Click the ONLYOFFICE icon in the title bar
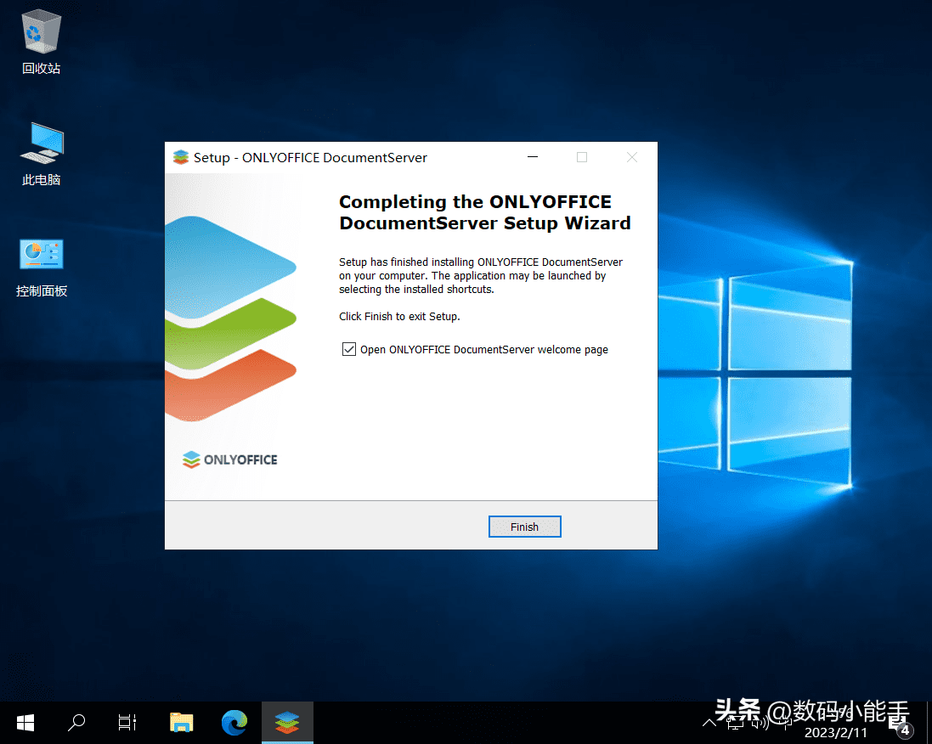This screenshot has height=744, width=932. [180, 157]
